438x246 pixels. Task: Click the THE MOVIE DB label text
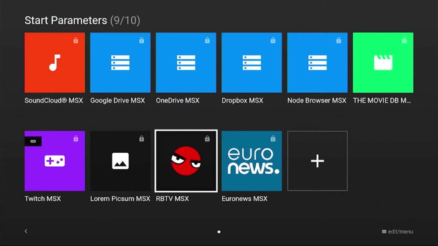tap(382, 100)
